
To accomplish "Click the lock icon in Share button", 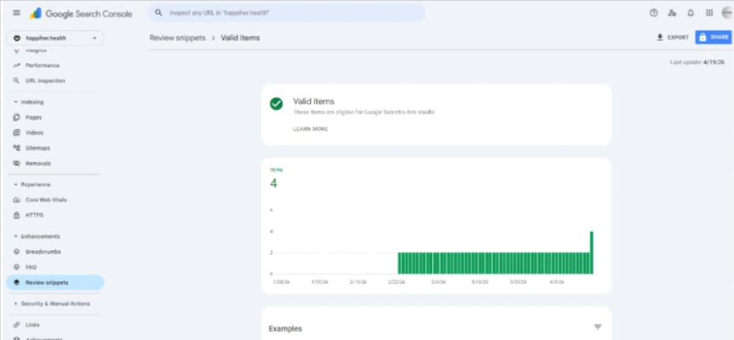I will coord(702,37).
